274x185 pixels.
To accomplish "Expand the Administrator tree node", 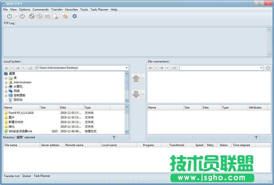I will (6, 82).
